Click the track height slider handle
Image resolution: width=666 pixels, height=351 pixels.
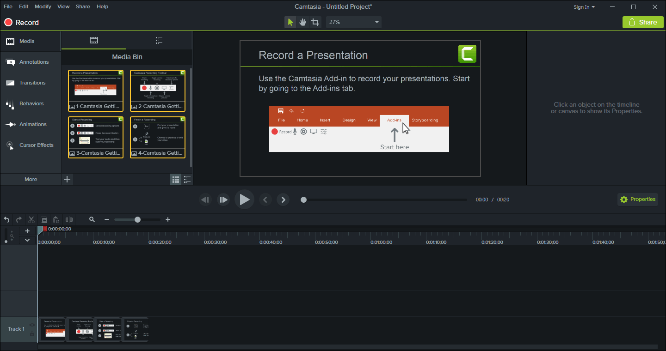pos(6,241)
